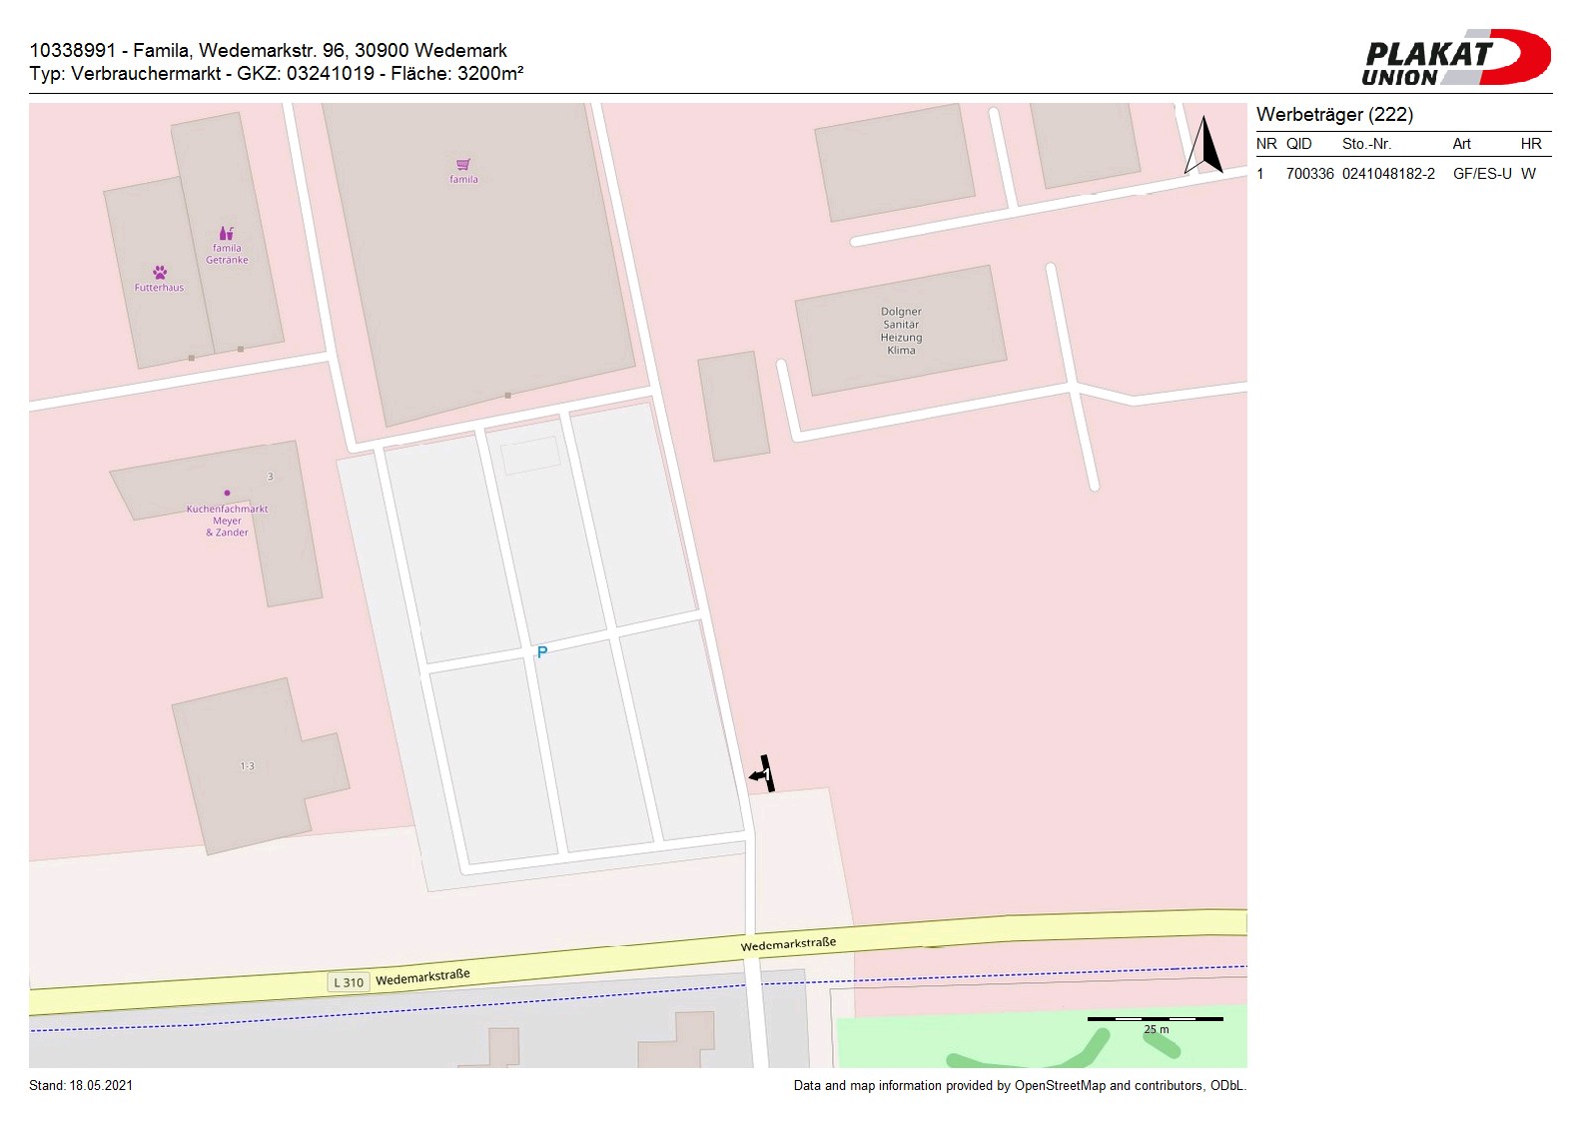This screenshot has height=1122, width=1585.
Task: Click the Art column header
Action: click(x=1461, y=144)
